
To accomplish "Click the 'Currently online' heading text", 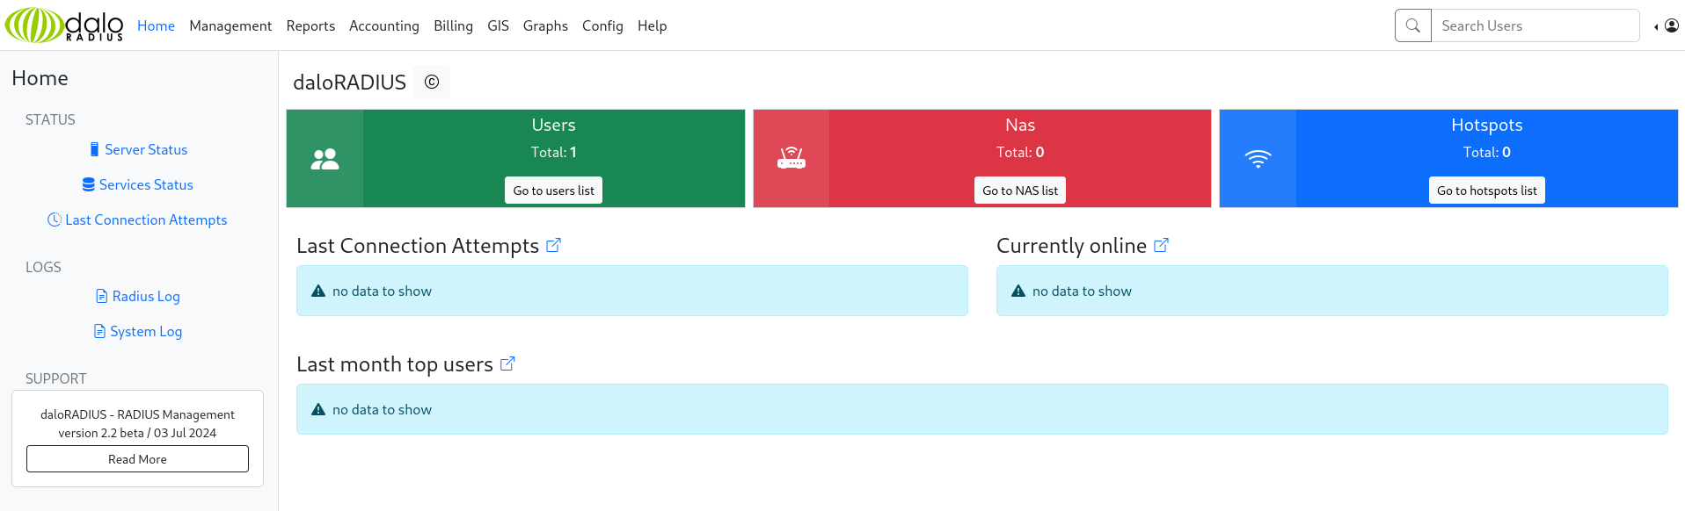I will pos(1071,246).
